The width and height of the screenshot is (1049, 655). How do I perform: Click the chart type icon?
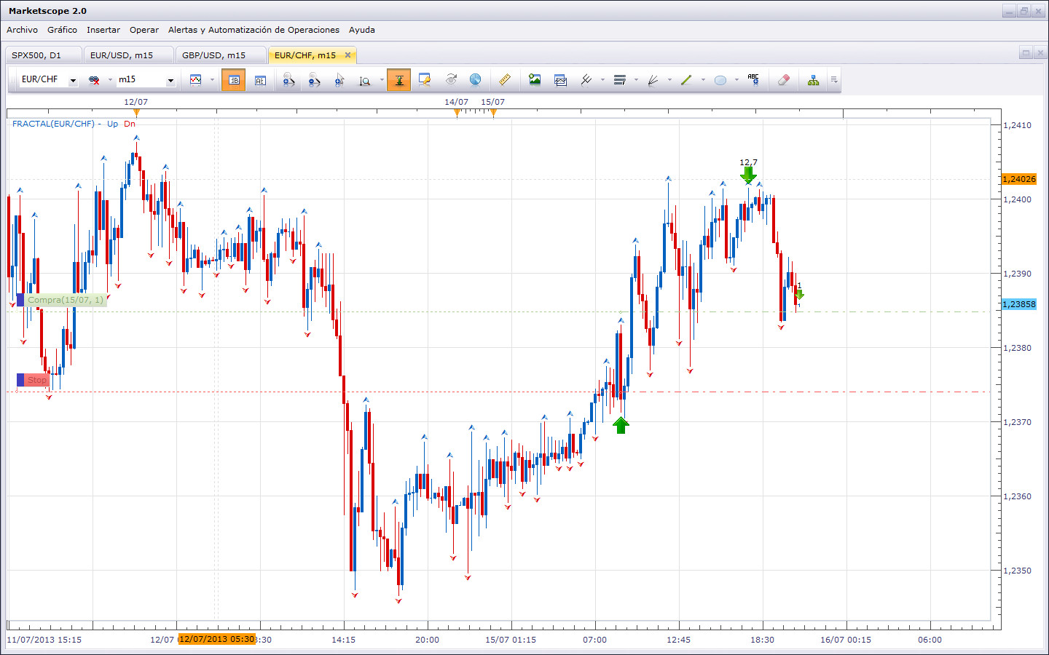(195, 80)
